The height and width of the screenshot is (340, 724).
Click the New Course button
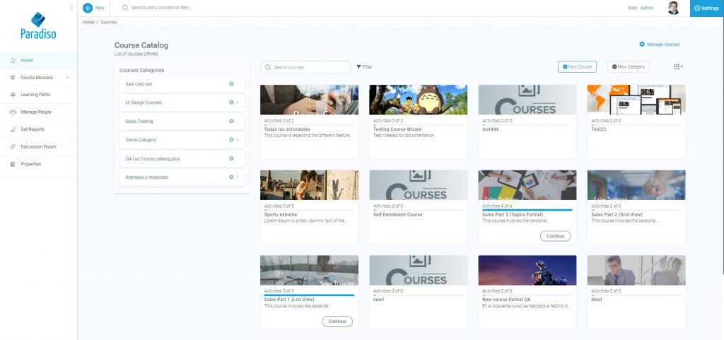[577, 66]
